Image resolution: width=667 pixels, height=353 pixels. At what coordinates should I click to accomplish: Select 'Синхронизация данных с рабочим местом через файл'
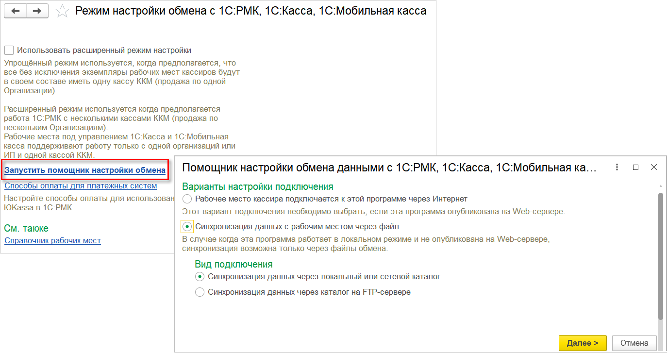click(187, 226)
